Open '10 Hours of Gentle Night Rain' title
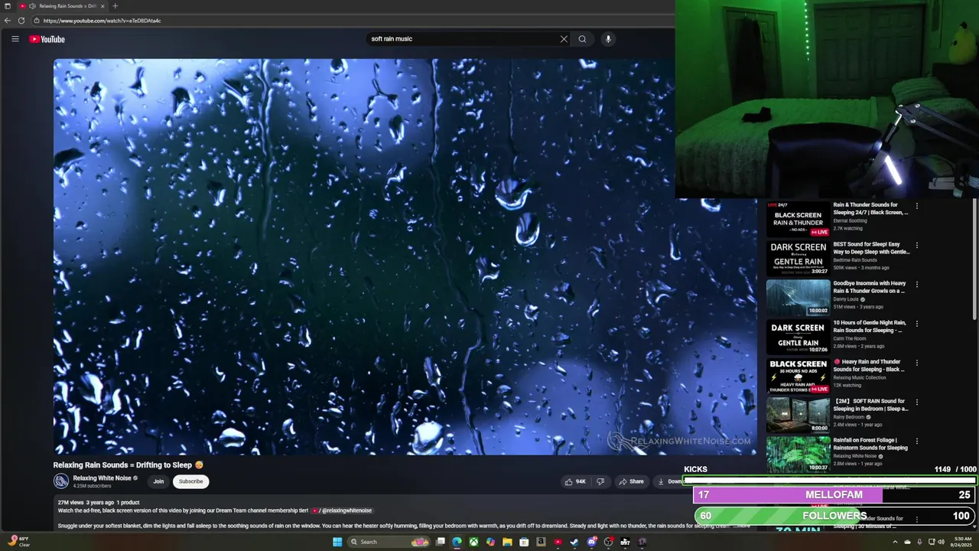 (870, 326)
